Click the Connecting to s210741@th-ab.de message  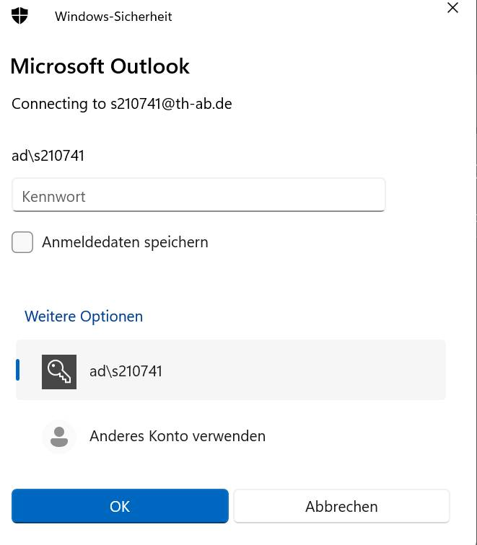(122, 104)
